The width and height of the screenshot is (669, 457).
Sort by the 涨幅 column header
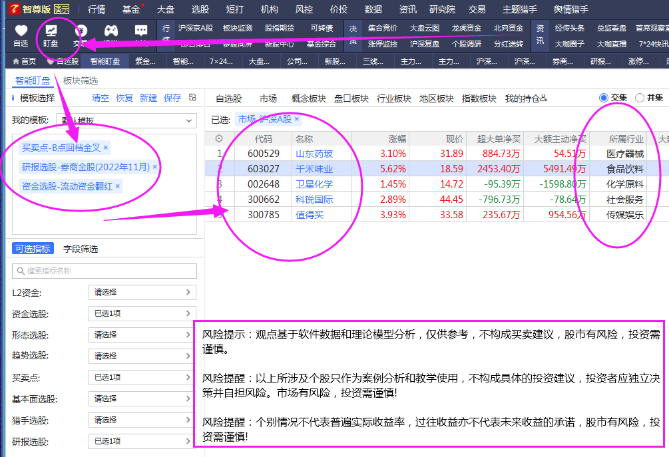pos(397,139)
